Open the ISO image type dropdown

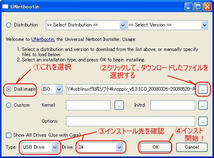[x=52, y=89]
